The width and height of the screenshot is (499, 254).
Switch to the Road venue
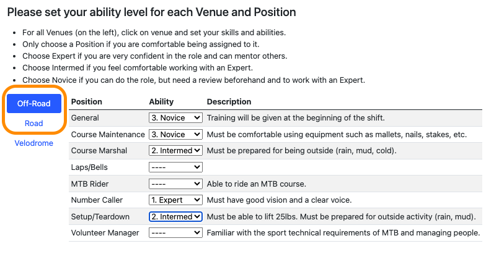[x=33, y=123]
